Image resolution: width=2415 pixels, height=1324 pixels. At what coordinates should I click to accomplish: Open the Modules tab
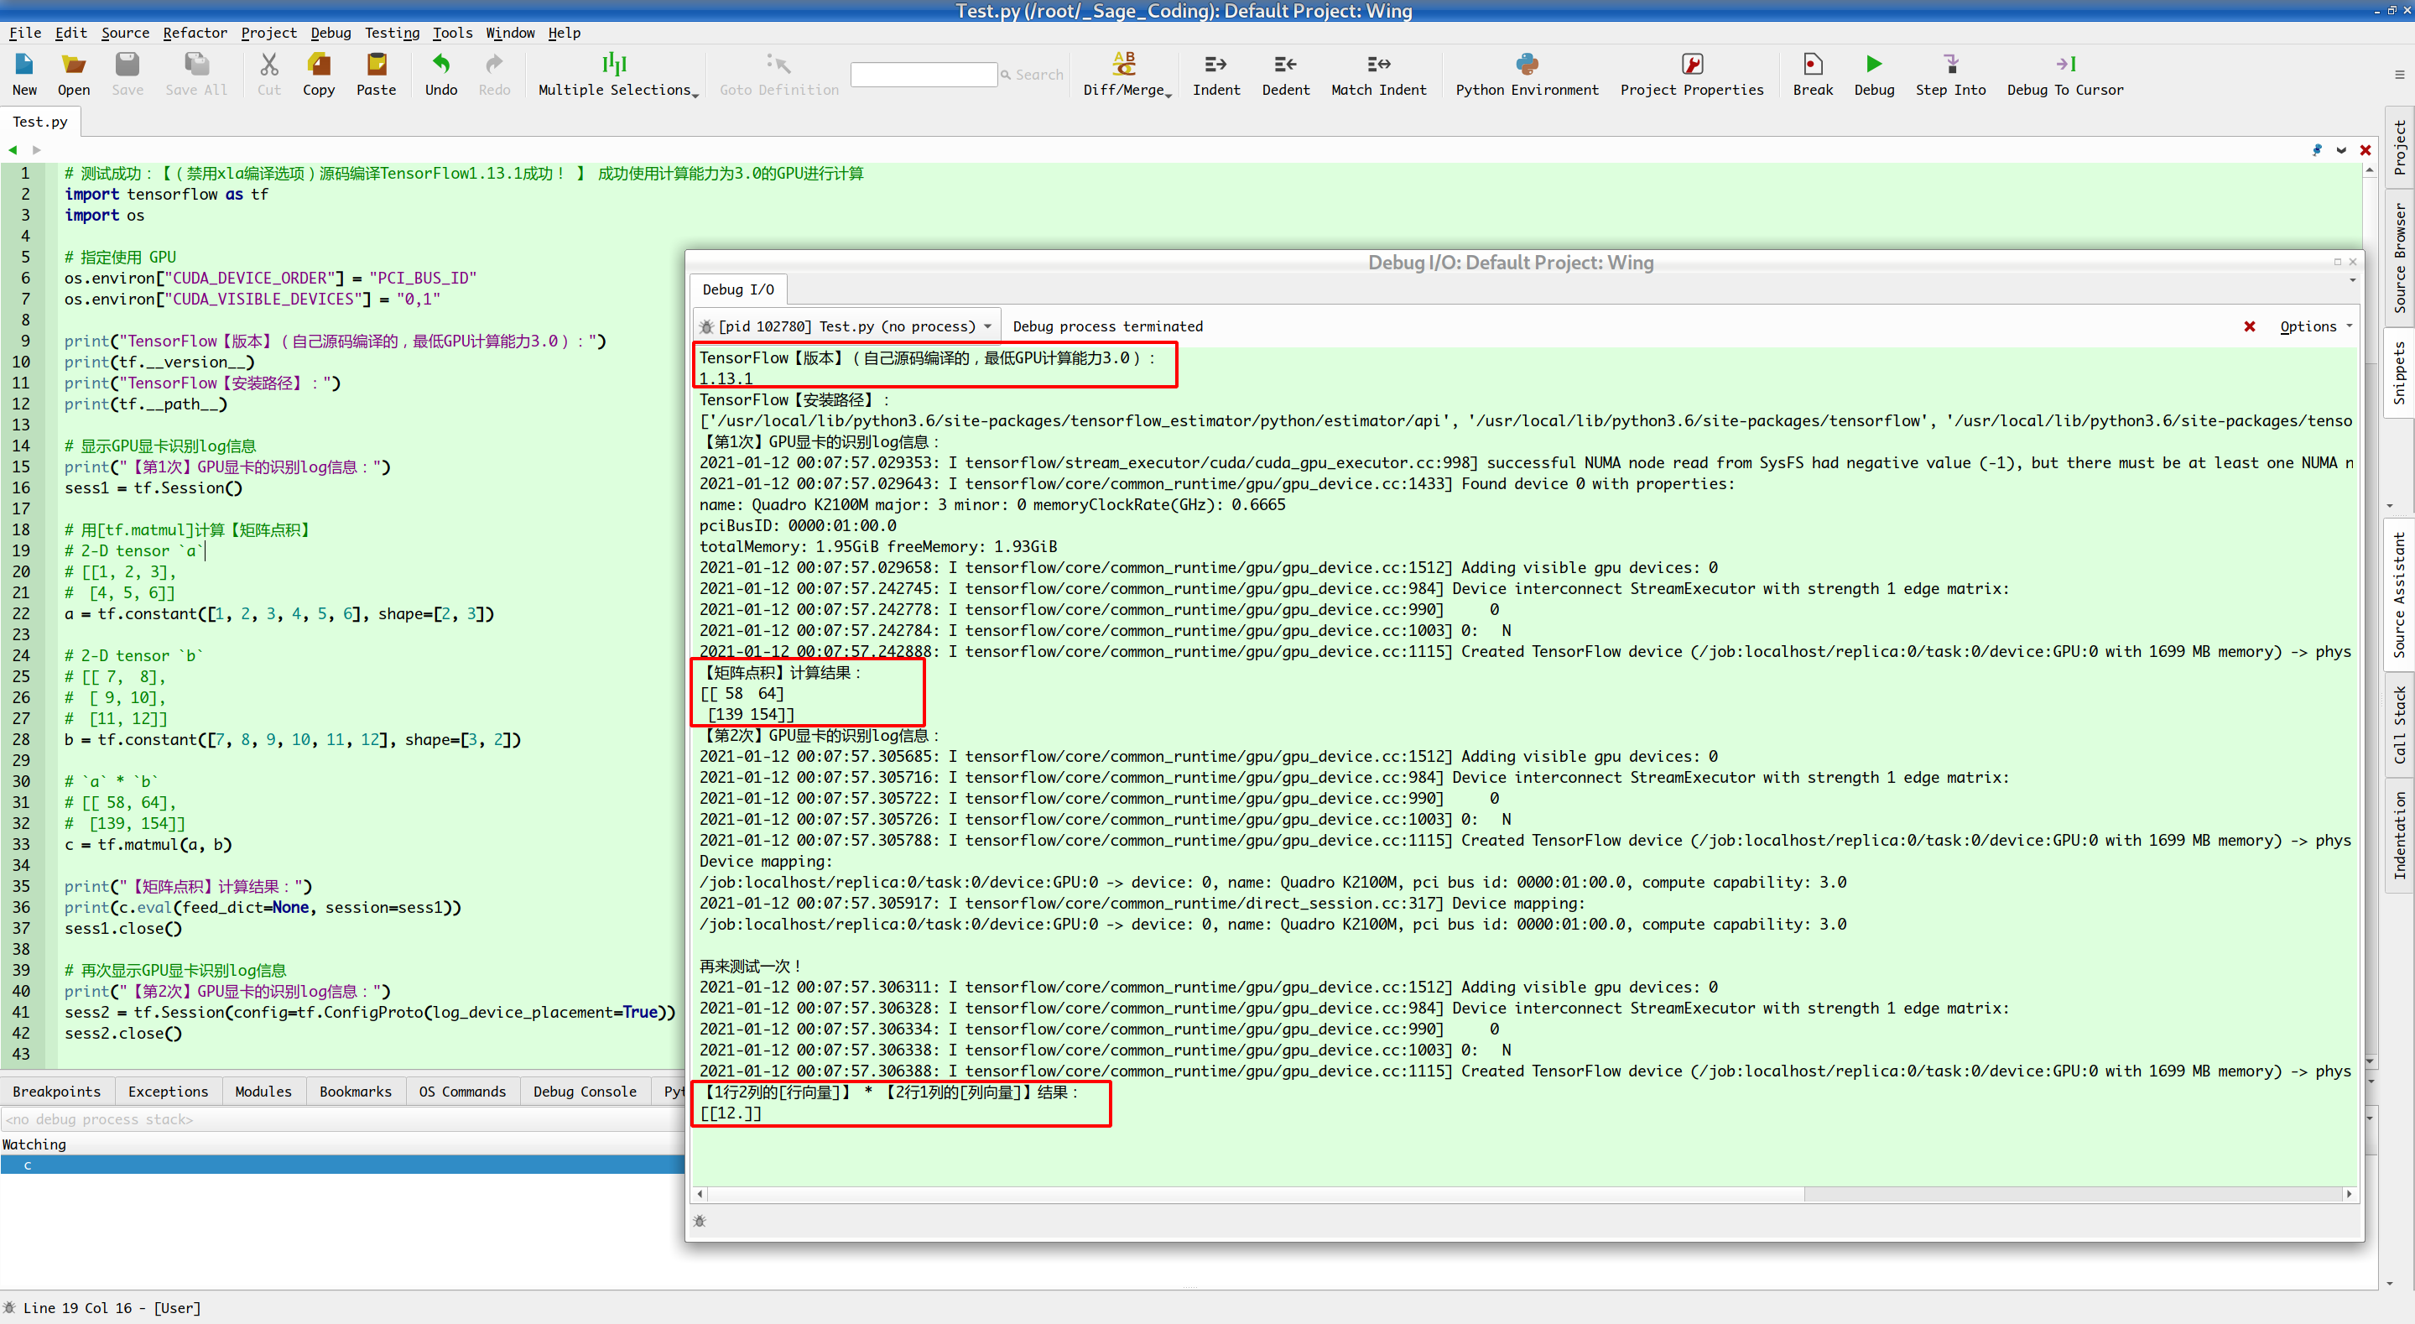263,1092
